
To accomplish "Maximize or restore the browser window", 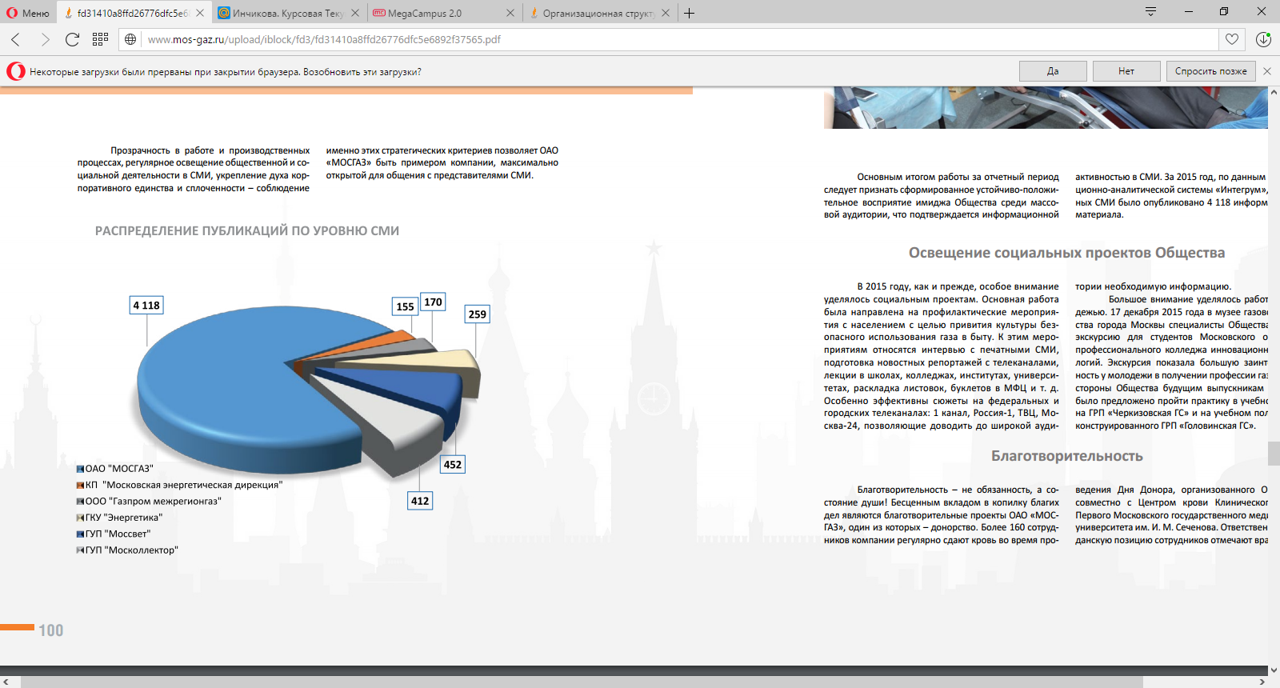I will pyautogui.click(x=1224, y=12).
